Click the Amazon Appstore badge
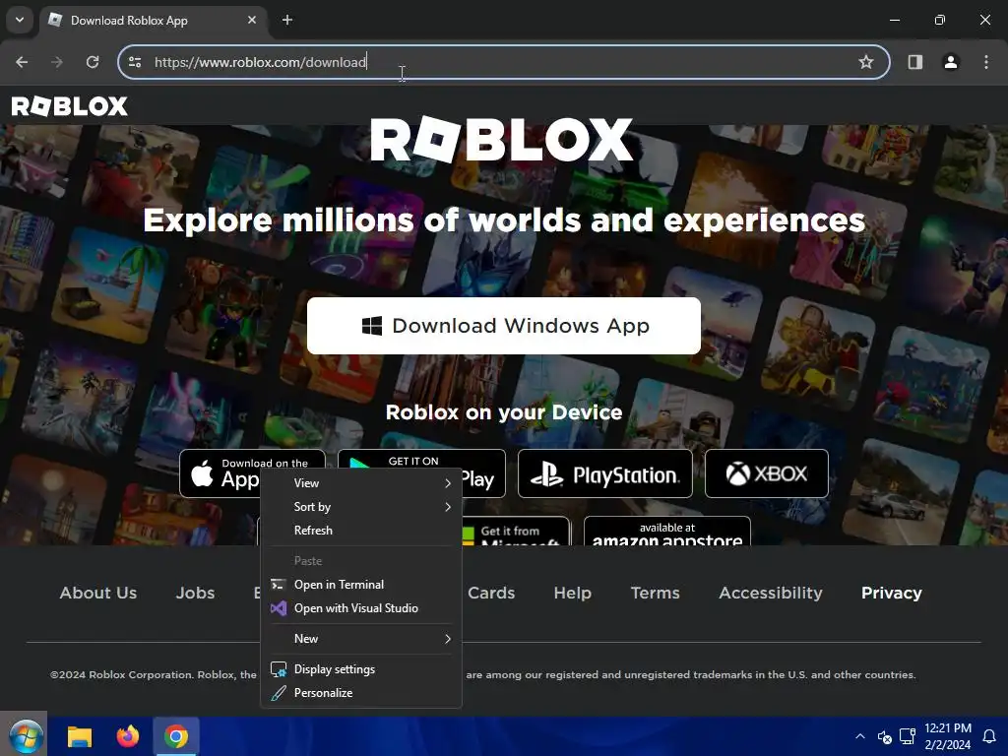1008x756 pixels. point(667,531)
